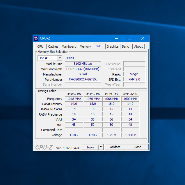Open the About tab
This screenshot has height=185, width=185.
[x=138, y=46]
